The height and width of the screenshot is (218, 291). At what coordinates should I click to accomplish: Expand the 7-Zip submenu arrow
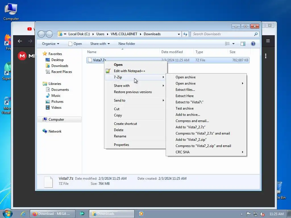(x=163, y=77)
